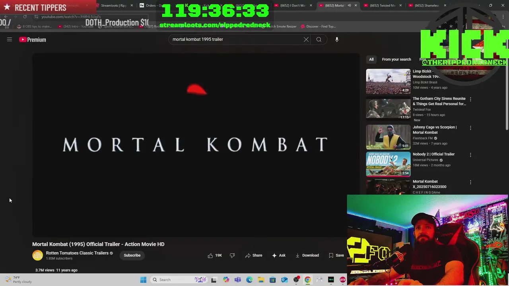Open Outlook from the taskbar
Image resolution: width=509 pixels, height=286 pixels.
[284, 280]
